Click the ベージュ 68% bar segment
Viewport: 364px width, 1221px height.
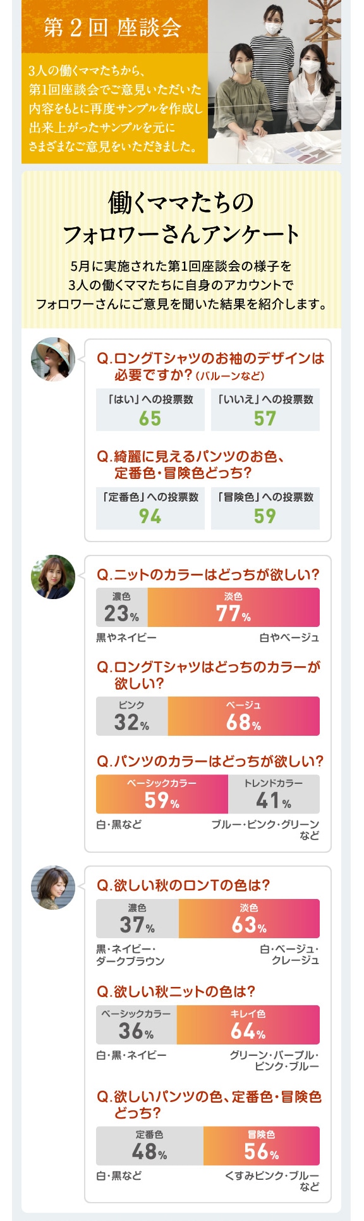[x=244, y=716]
